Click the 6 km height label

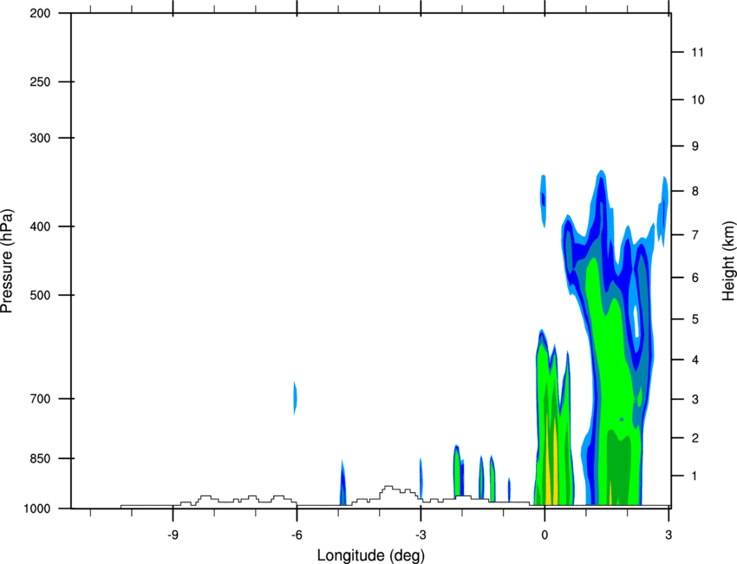[x=695, y=278]
